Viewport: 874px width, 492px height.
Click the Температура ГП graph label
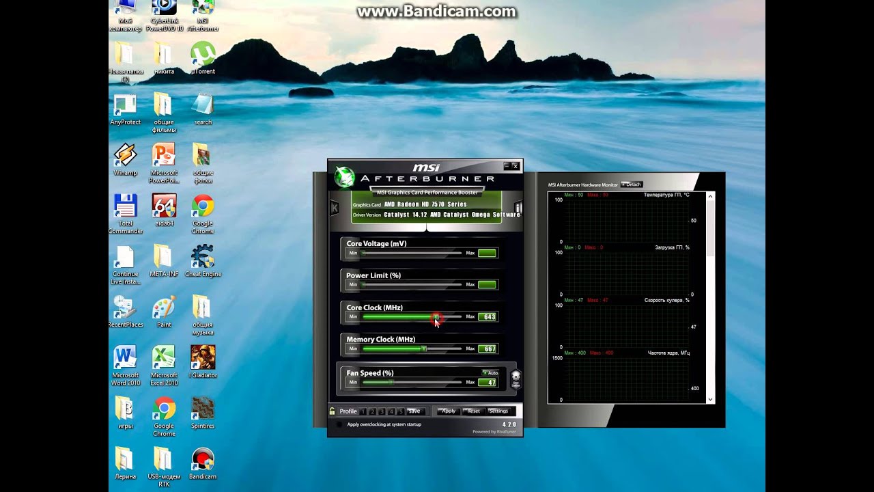coord(666,195)
